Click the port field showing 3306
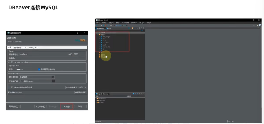 (79, 54)
